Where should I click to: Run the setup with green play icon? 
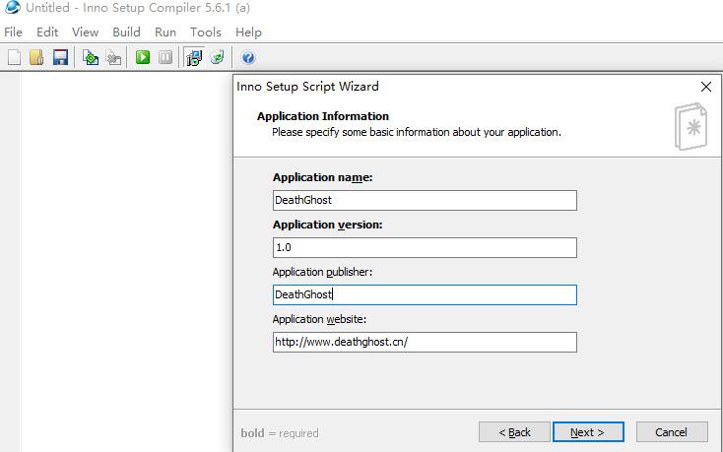click(x=143, y=57)
